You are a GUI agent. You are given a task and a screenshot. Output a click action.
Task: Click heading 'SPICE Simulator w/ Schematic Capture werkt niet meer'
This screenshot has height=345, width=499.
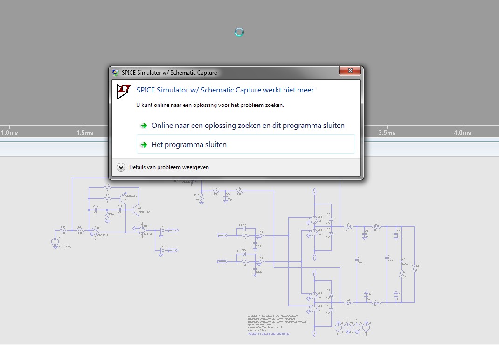pyautogui.click(x=225, y=90)
